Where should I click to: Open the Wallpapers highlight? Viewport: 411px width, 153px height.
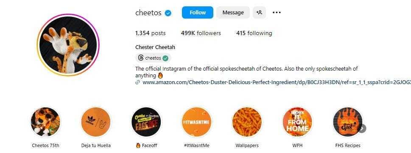coord(247,122)
